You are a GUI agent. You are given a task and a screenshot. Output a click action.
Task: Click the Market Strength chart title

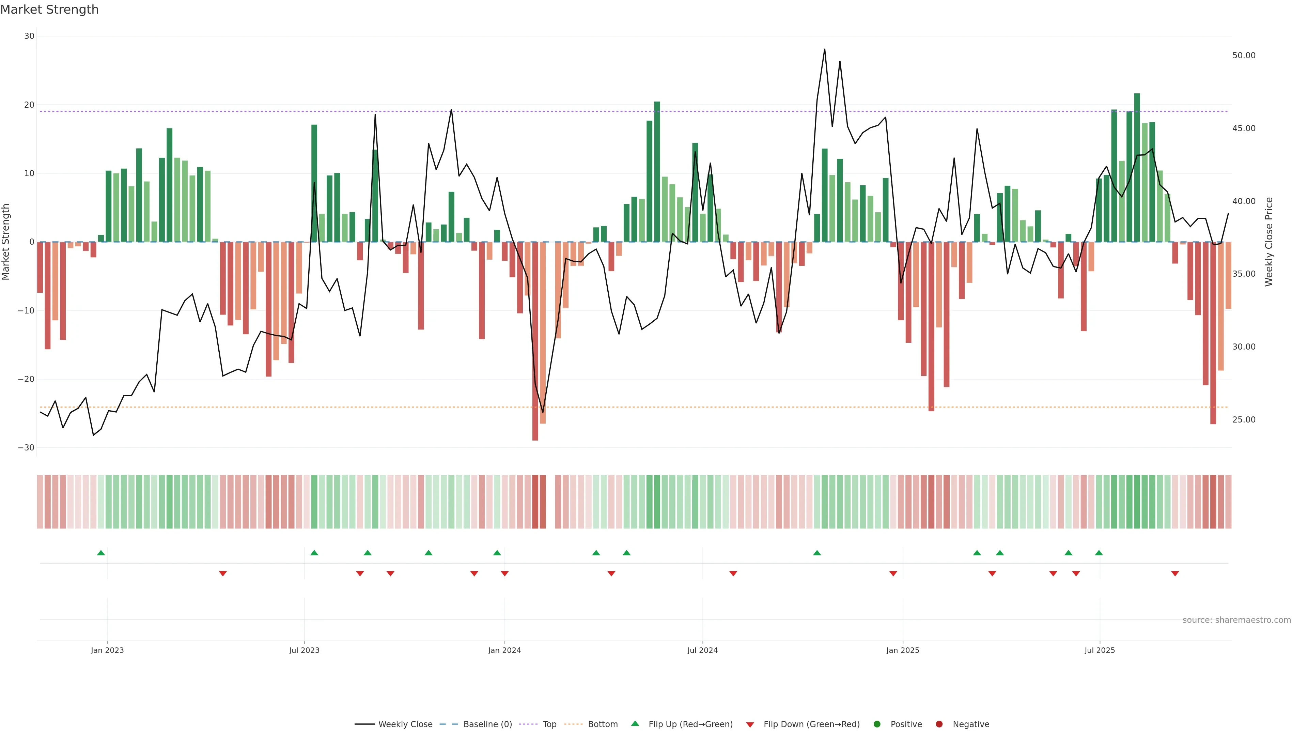[49, 9]
